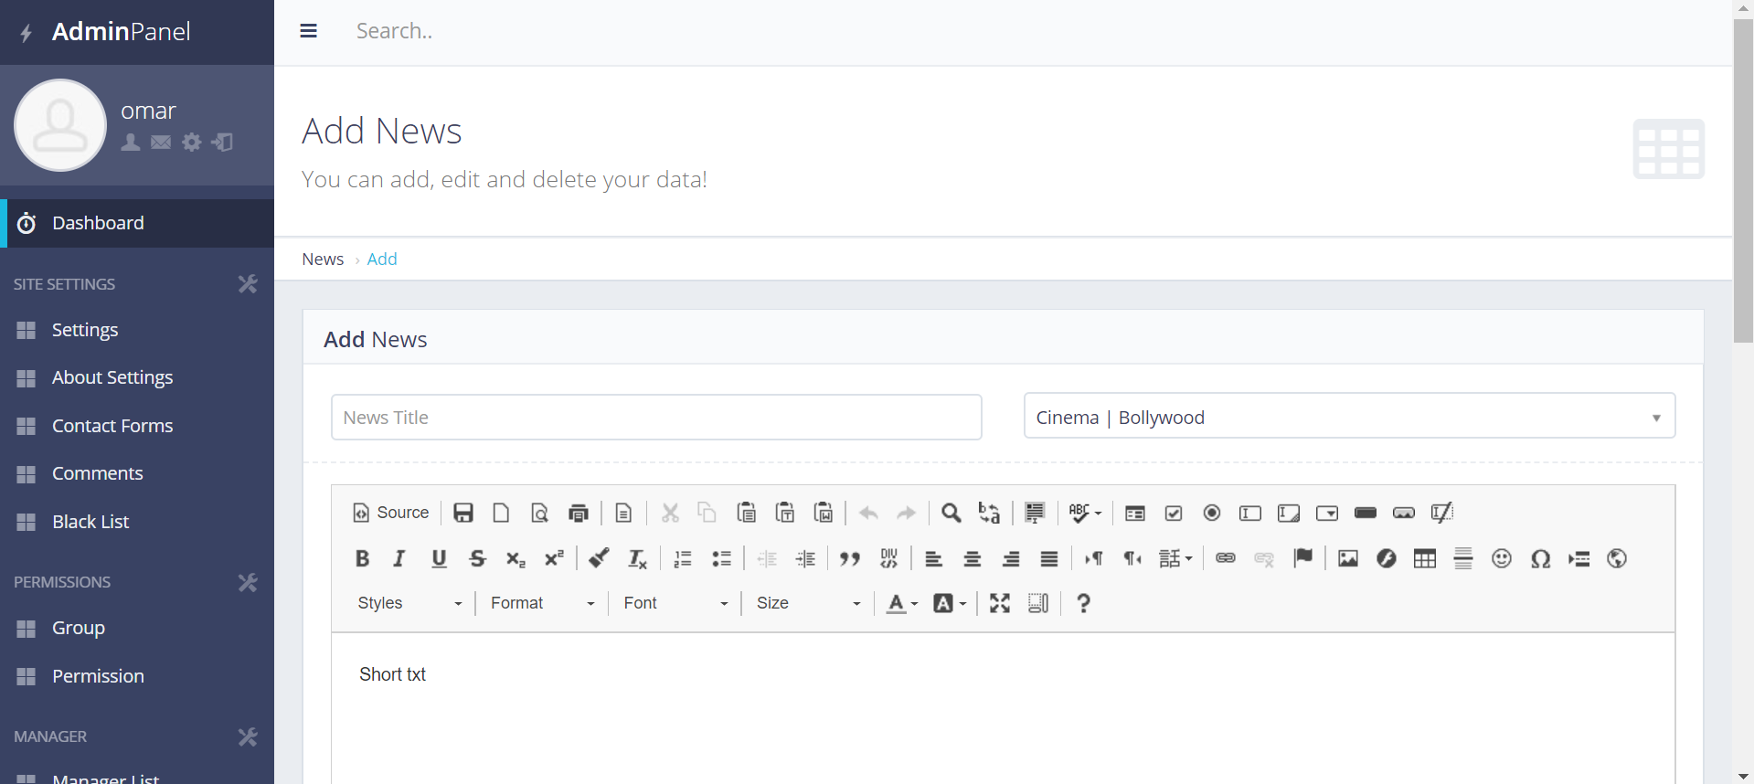Open the text color picker
Image resolution: width=1754 pixels, height=784 pixels.
point(902,603)
